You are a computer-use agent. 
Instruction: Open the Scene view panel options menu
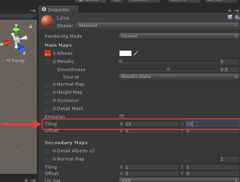click(x=33, y=11)
